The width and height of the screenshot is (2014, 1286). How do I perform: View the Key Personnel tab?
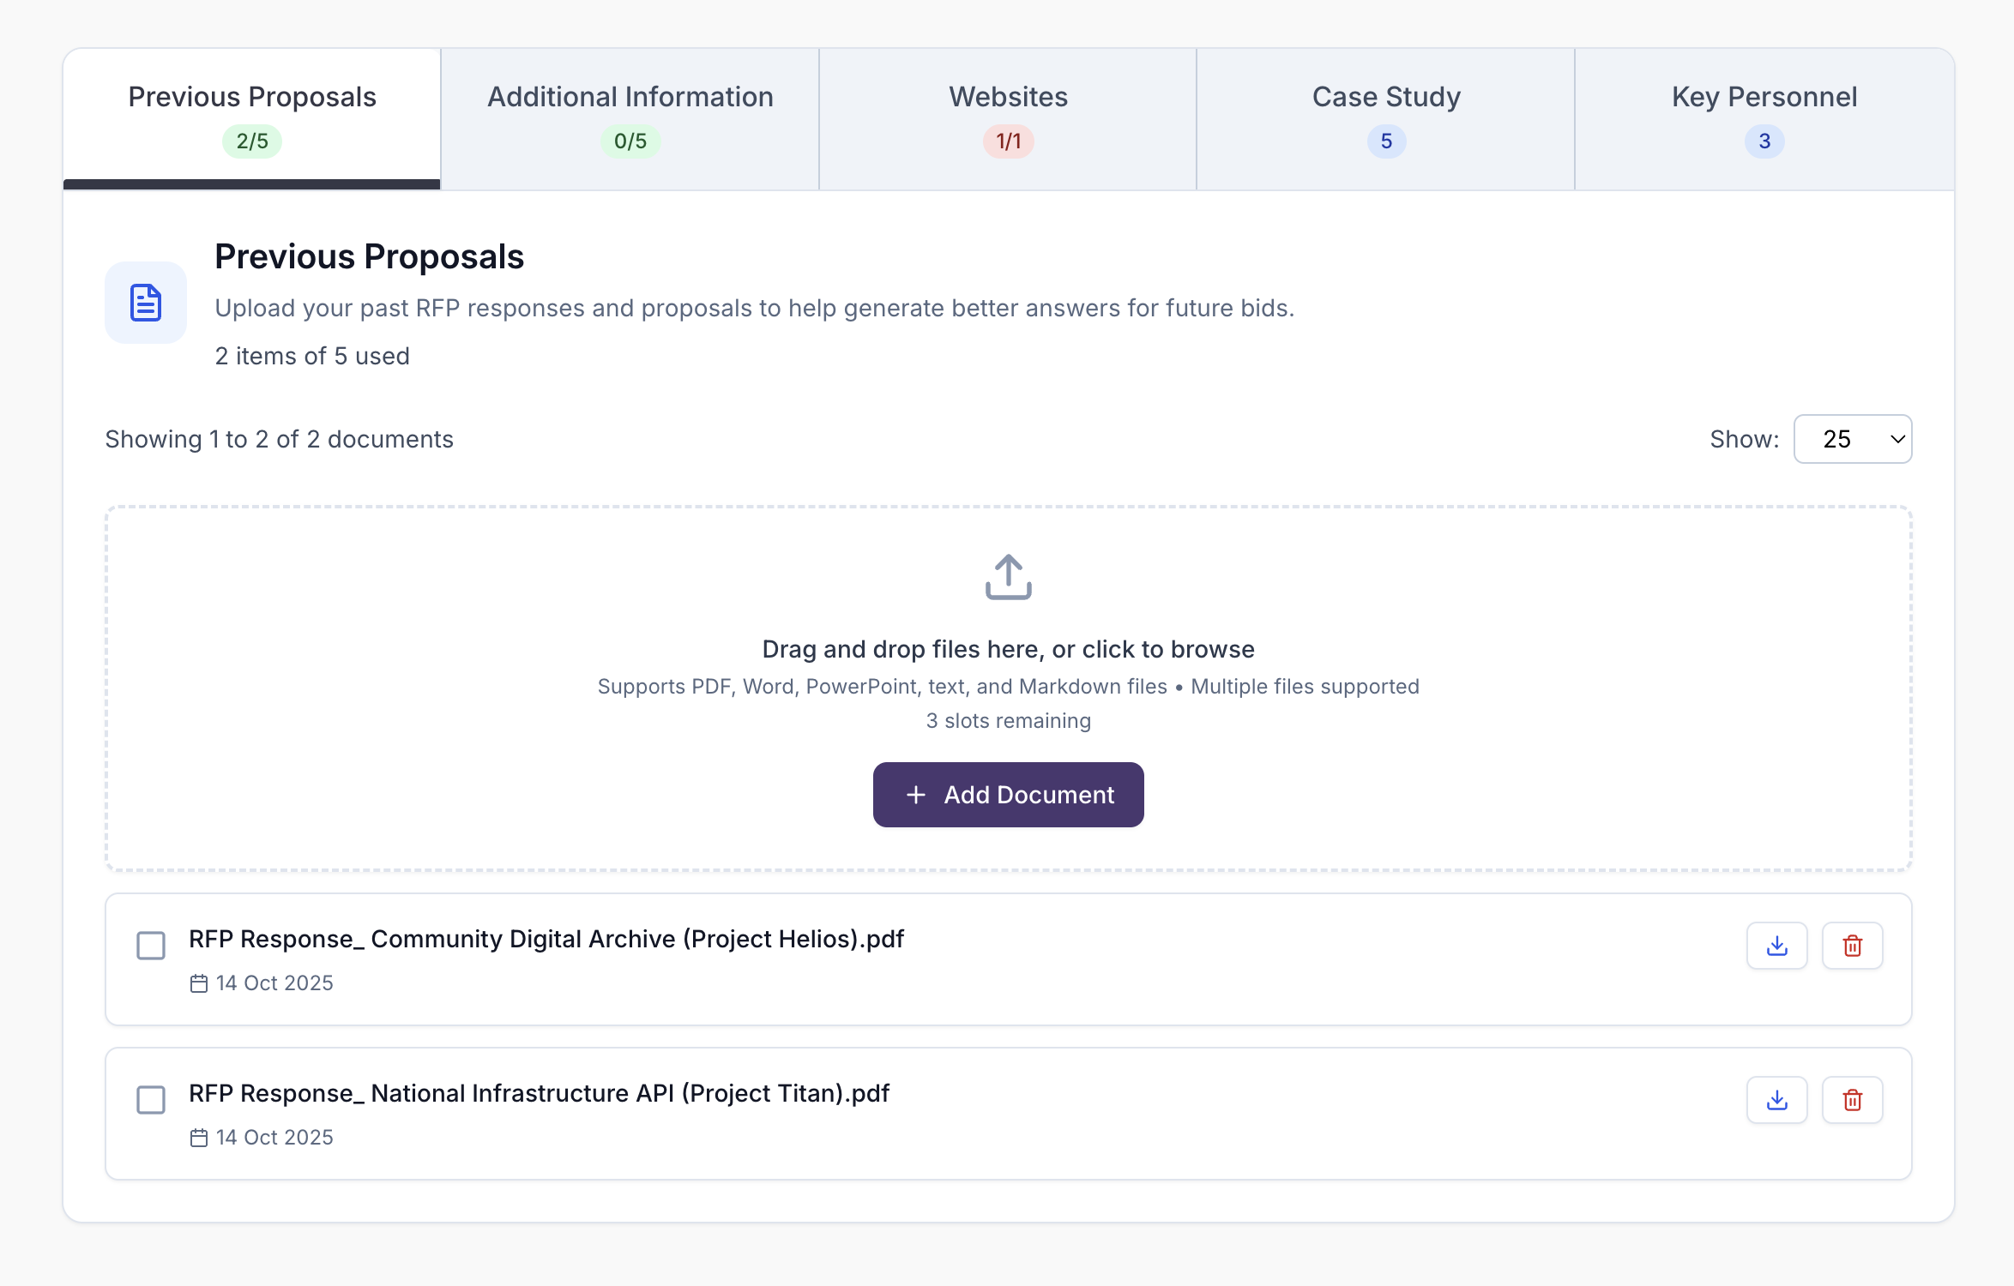[1764, 118]
